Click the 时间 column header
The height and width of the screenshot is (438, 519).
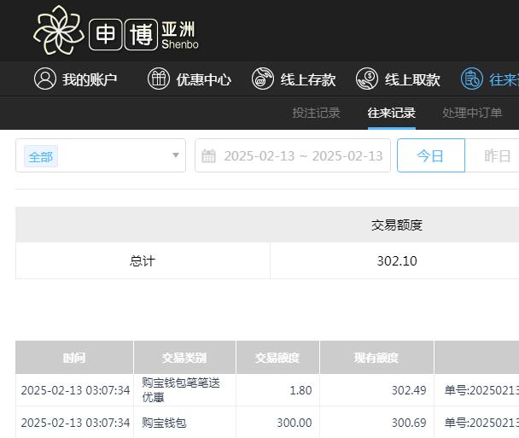coord(74,358)
